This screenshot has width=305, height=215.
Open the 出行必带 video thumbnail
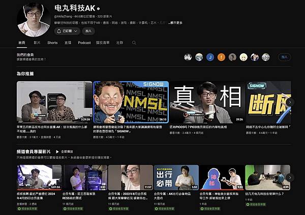(176, 177)
